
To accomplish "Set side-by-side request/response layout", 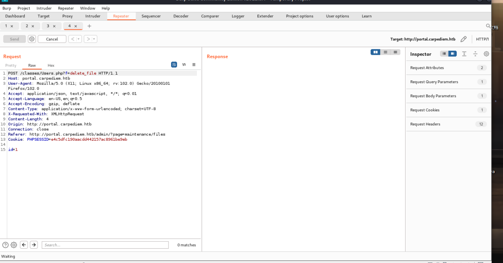I will point(375,52).
